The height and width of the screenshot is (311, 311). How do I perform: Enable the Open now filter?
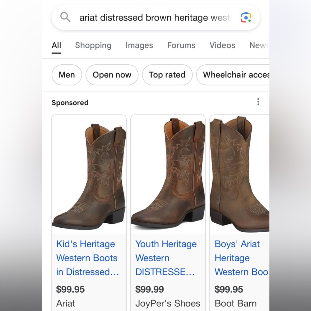click(112, 75)
